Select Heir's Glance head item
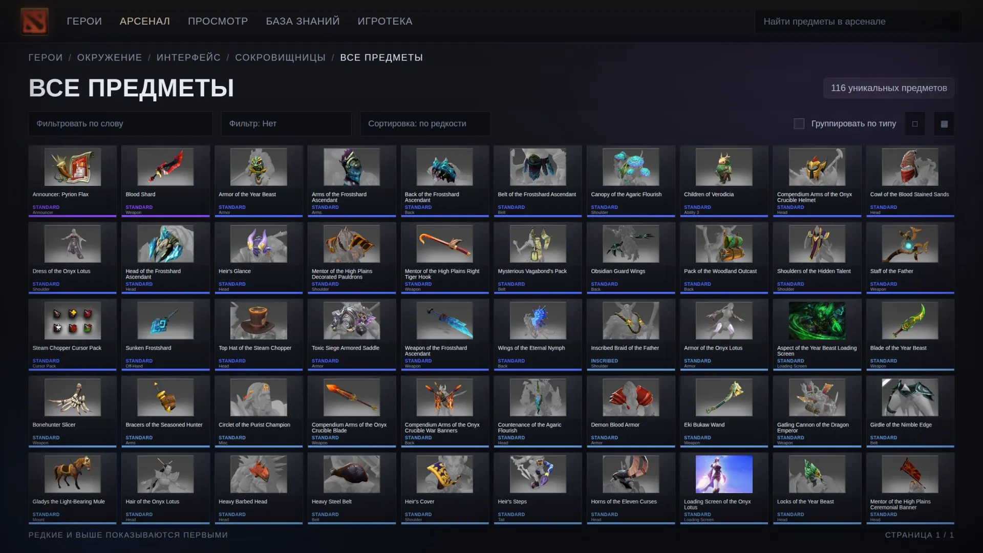This screenshot has width=983, height=553. 259,258
